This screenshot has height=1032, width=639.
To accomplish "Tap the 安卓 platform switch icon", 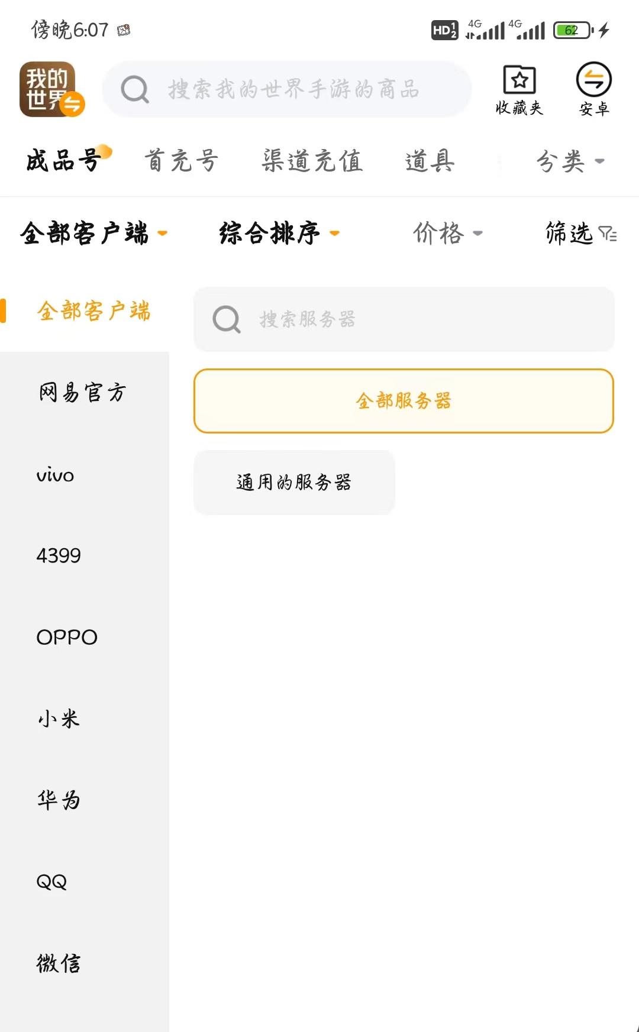I will click(x=593, y=80).
